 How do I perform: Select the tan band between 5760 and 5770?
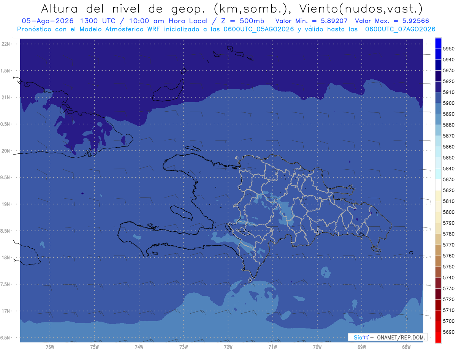438,250
